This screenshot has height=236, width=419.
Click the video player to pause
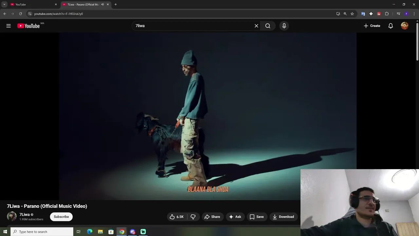pos(208,116)
